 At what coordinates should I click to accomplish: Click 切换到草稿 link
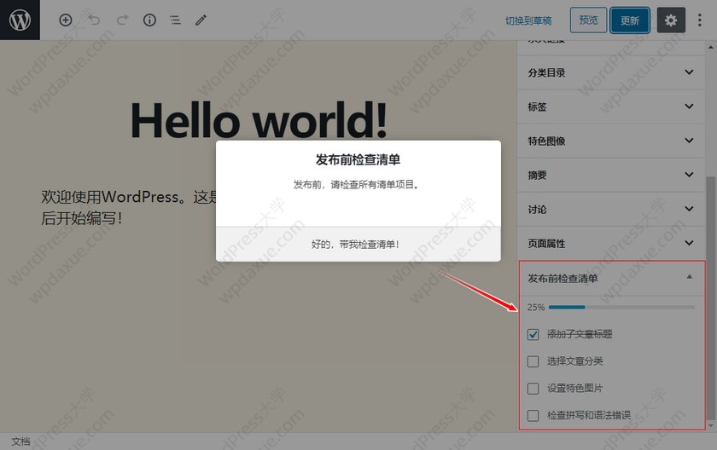coord(528,20)
